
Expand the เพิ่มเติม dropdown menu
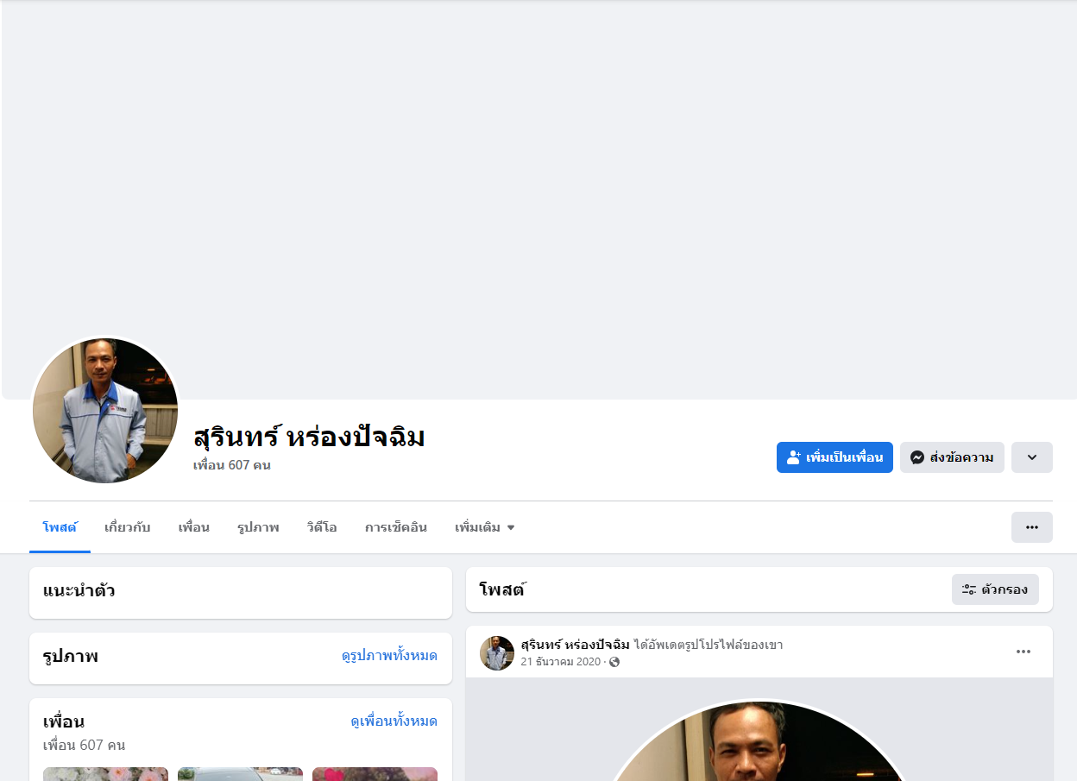485,527
